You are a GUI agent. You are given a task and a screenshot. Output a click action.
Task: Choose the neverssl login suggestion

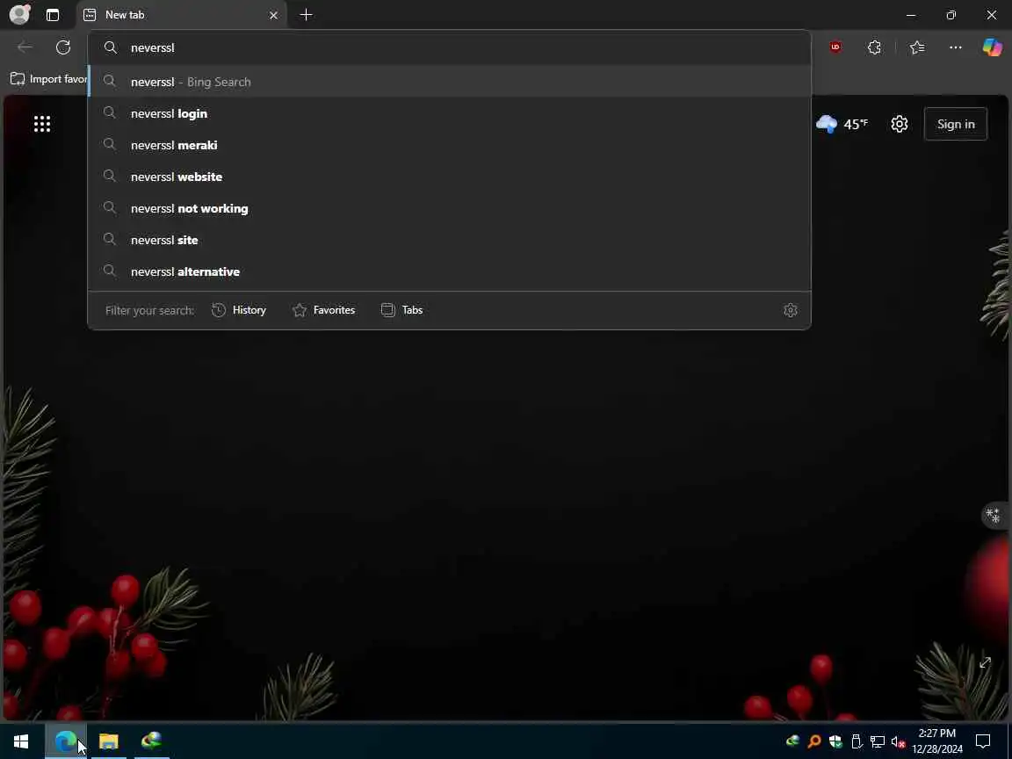[449, 113]
